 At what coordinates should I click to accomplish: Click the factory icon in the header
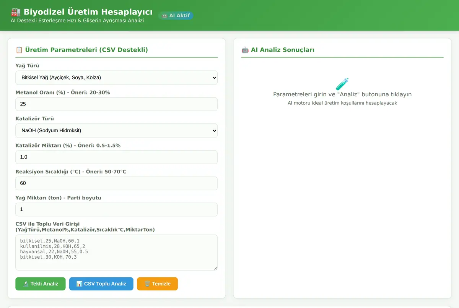coord(16,12)
